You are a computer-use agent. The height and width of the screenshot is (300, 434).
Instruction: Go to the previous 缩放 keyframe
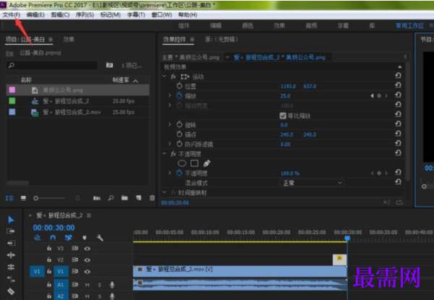point(372,96)
